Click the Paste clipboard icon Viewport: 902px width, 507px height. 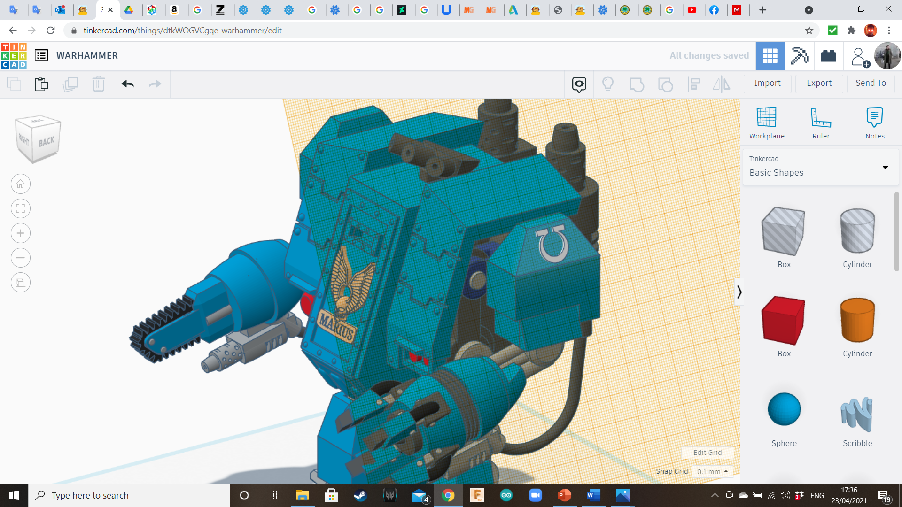41,84
